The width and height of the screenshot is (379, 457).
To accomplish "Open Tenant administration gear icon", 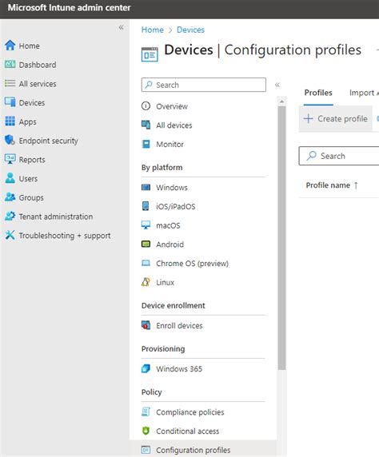I will pyautogui.click(x=10, y=217).
